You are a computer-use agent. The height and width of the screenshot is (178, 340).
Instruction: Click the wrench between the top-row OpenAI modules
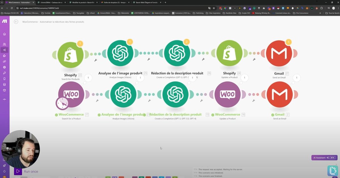[x=148, y=59]
